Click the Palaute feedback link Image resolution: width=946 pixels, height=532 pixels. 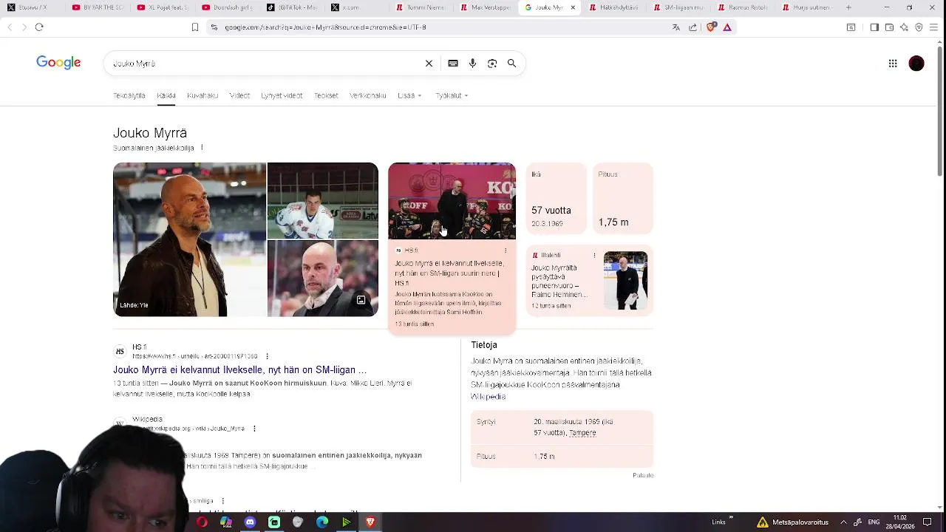coord(643,475)
